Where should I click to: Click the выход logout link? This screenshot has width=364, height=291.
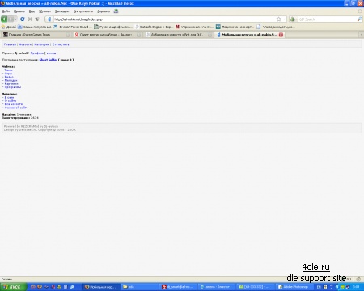click(x=51, y=53)
